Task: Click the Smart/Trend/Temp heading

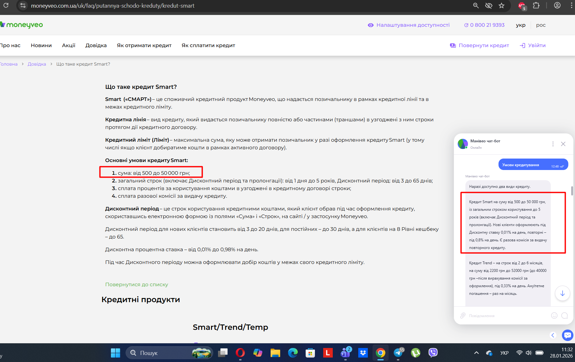Action: point(230,327)
